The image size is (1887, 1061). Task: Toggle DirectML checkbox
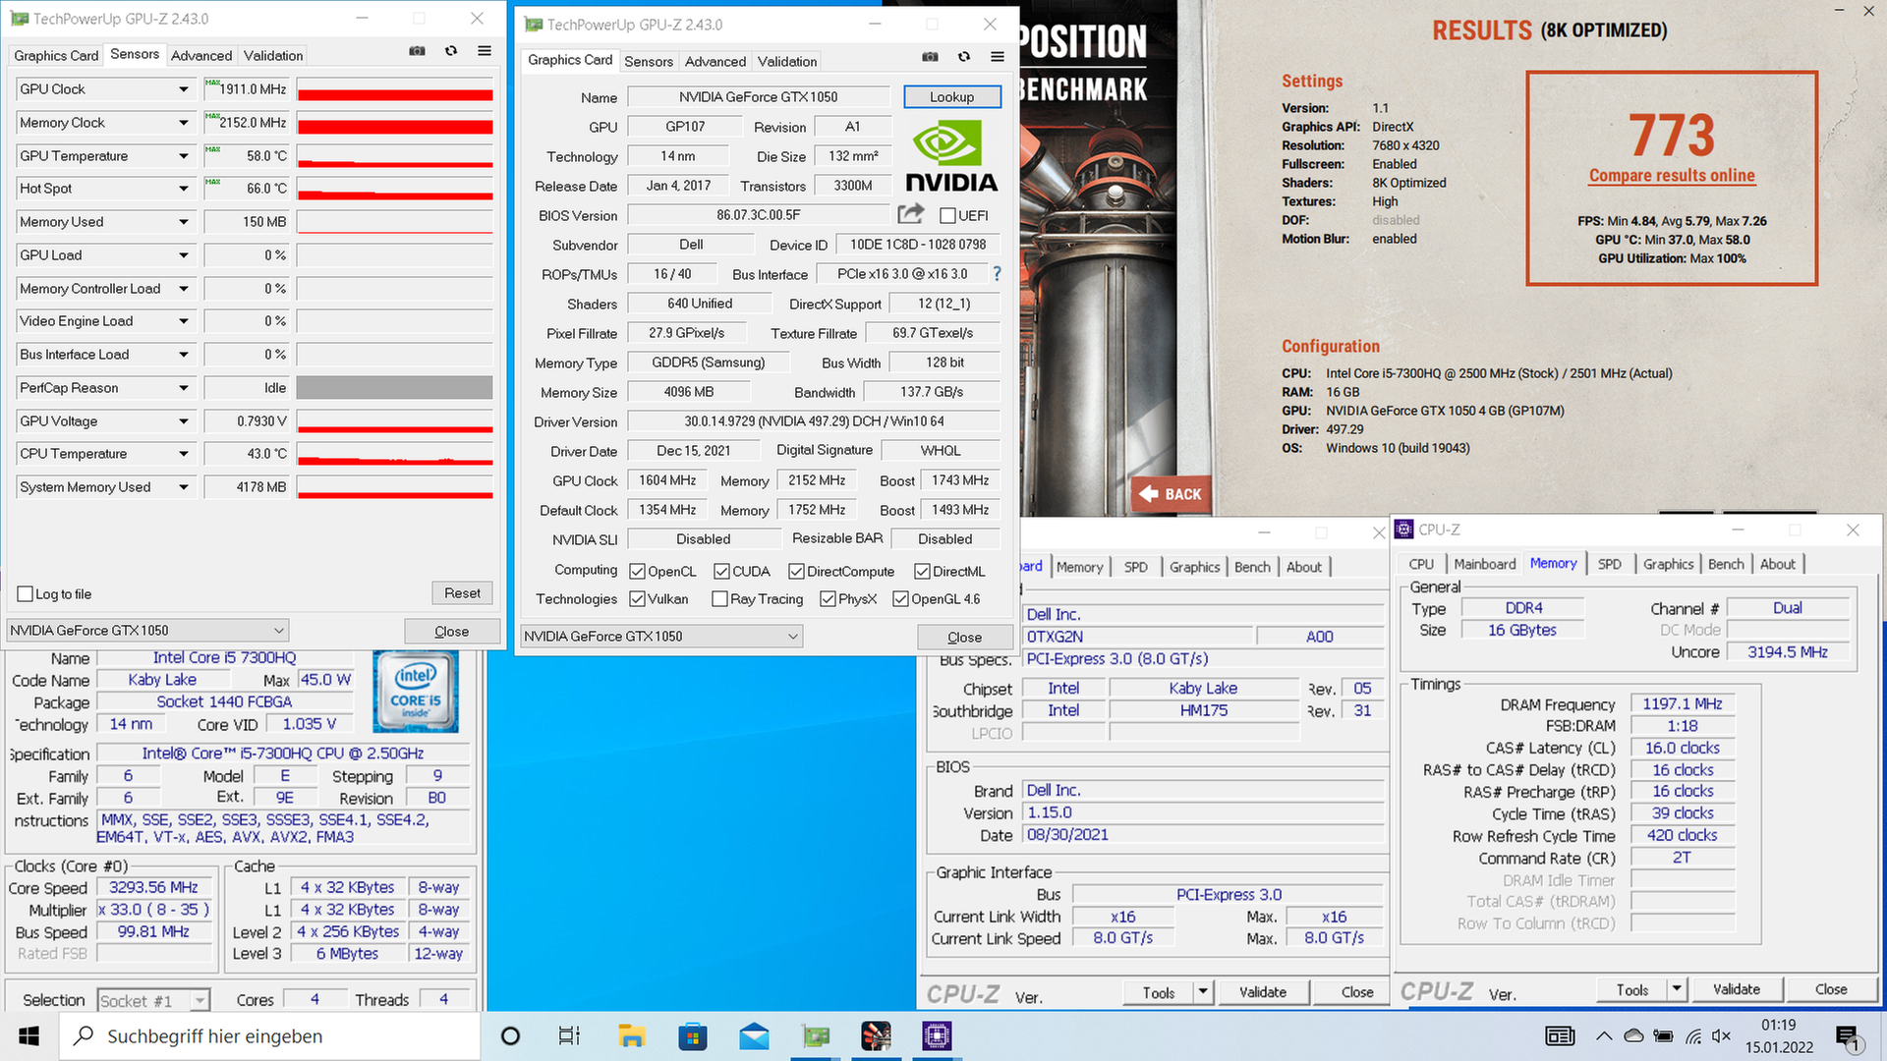pos(922,572)
